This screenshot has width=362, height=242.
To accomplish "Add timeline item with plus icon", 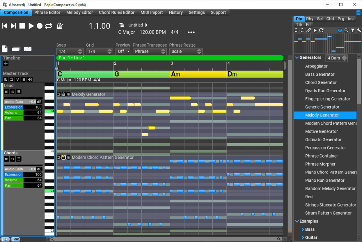I will [x=6, y=64].
